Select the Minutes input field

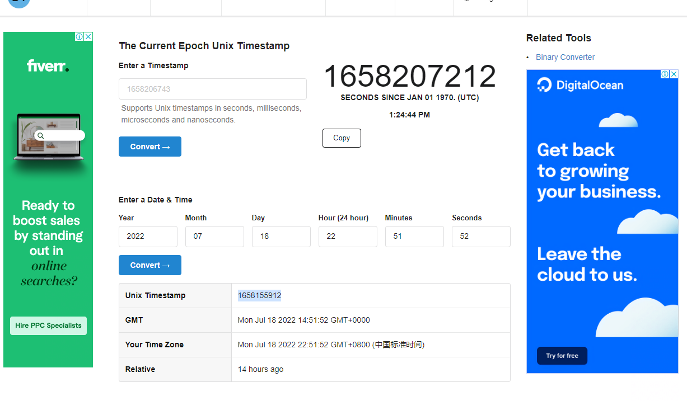414,236
